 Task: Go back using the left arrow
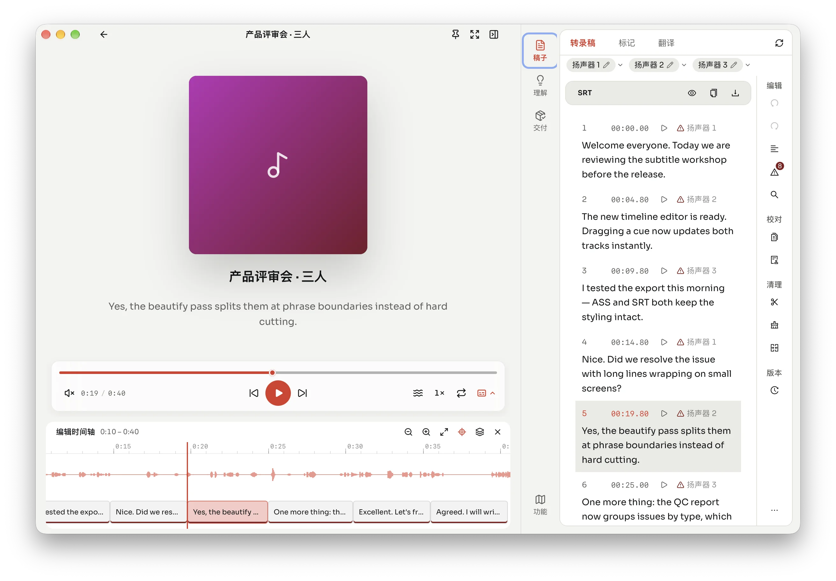tap(104, 35)
